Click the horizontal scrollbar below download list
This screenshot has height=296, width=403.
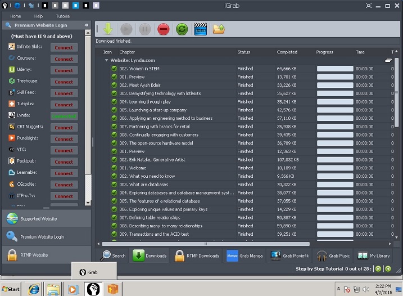point(206,244)
